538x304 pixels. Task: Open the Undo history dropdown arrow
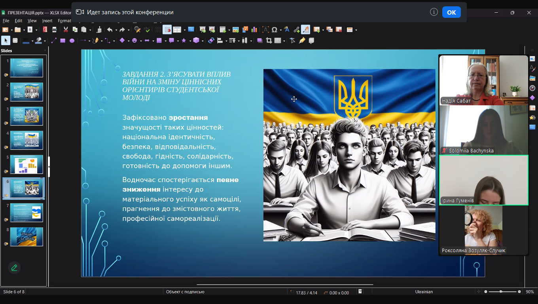[x=116, y=30]
